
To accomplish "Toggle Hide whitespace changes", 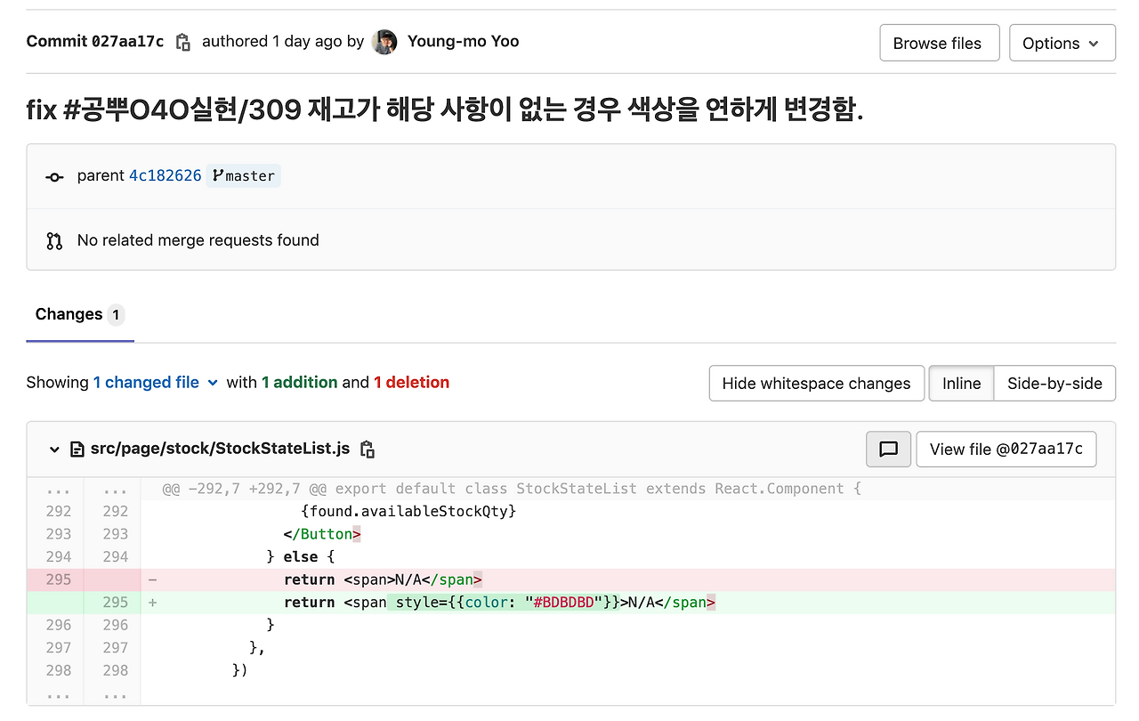I will tap(816, 384).
